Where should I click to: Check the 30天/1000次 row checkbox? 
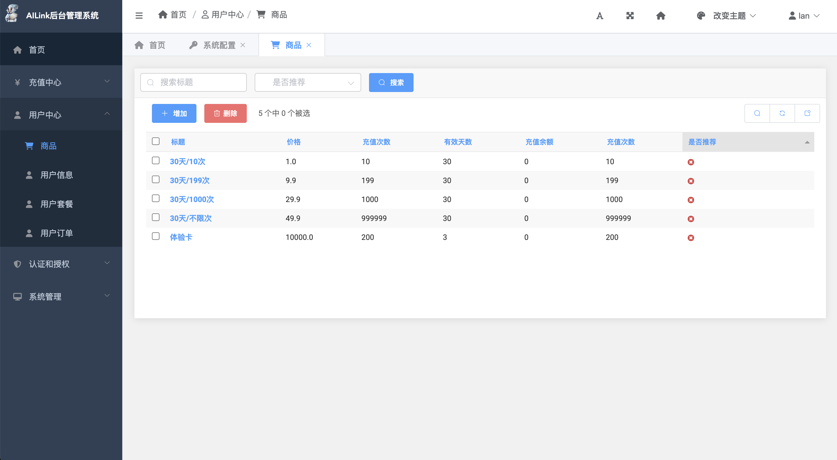156,198
